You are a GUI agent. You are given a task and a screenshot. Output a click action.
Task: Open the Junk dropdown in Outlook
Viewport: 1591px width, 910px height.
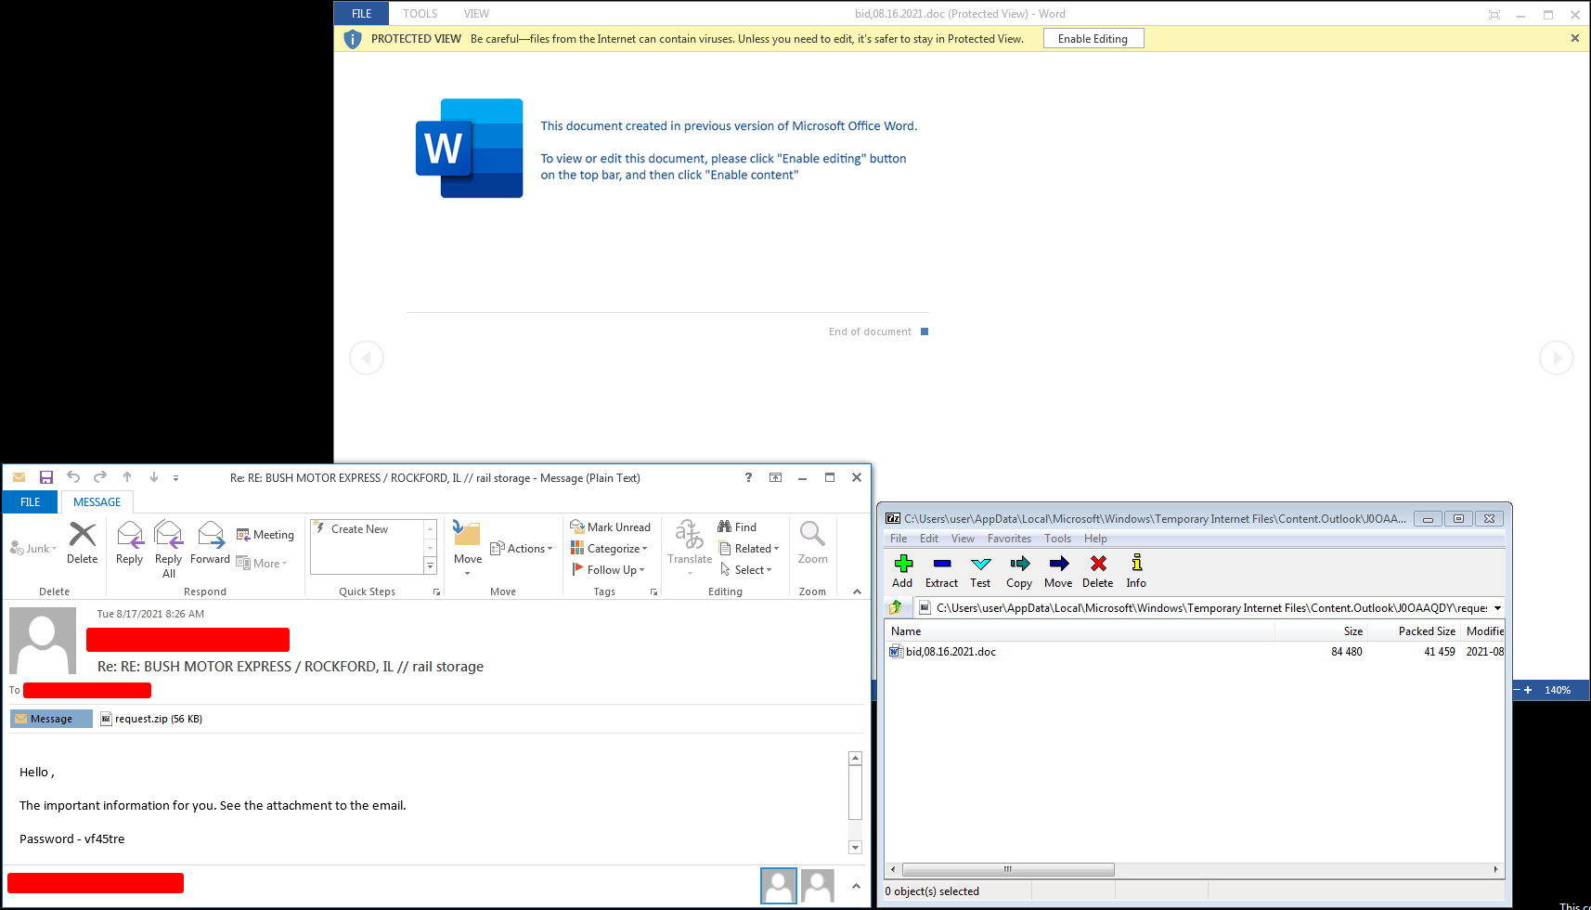(32, 548)
